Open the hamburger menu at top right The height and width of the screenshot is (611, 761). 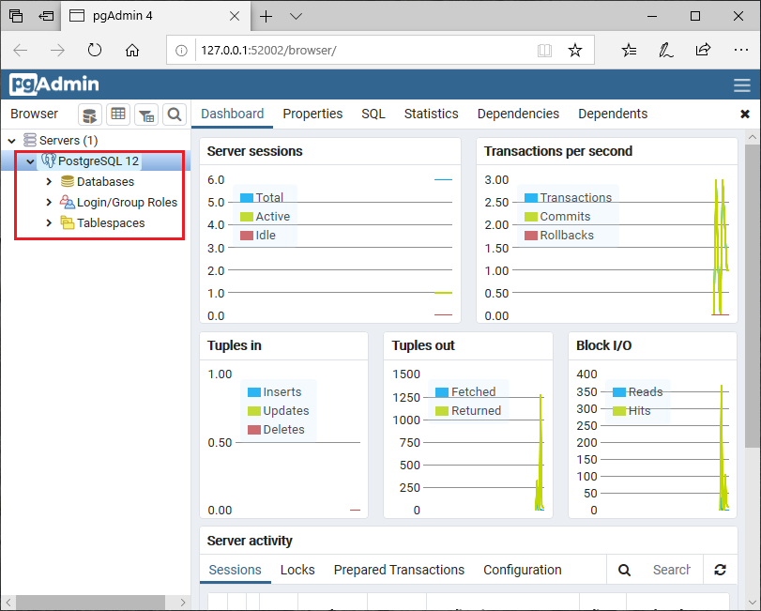pos(742,84)
